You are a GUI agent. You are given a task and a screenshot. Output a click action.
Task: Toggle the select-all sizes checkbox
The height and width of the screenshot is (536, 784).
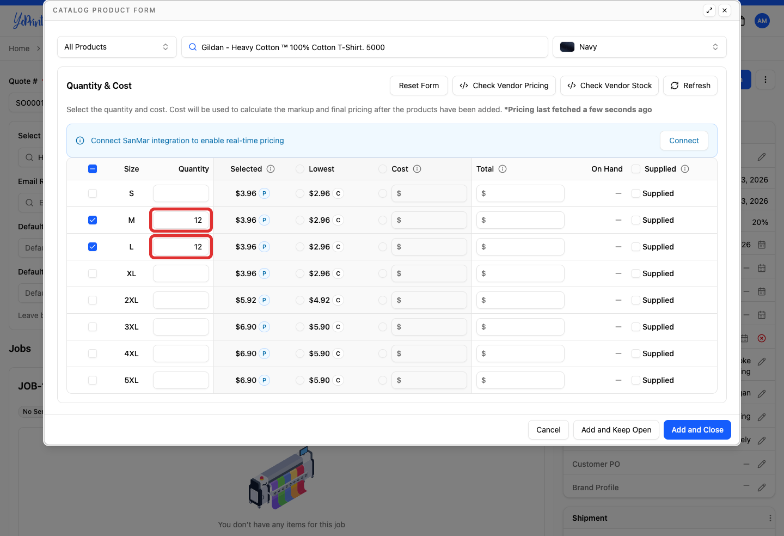tap(93, 169)
